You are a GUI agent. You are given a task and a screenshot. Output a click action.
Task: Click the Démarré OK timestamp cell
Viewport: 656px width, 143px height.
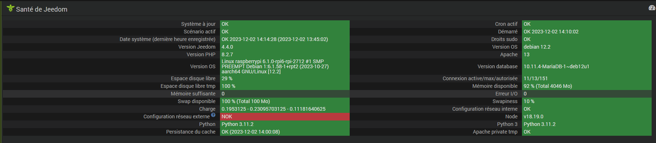587,32
